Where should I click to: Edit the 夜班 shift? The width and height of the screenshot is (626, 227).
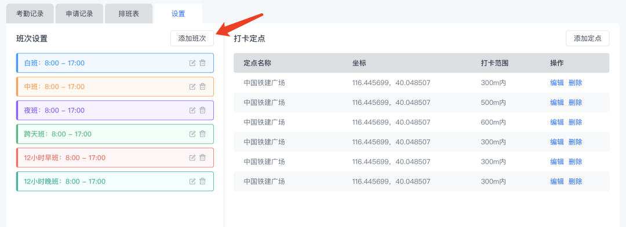point(192,110)
